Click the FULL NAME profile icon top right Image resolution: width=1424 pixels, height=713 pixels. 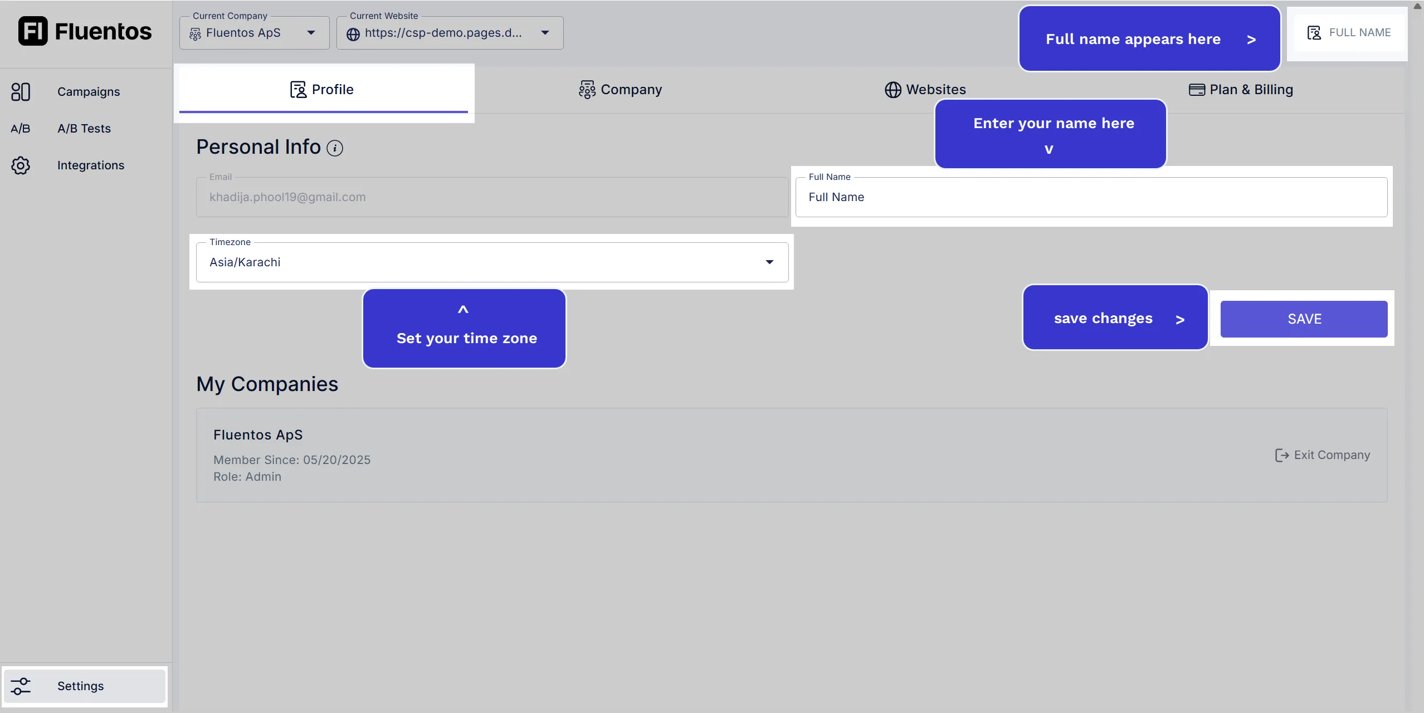point(1314,32)
